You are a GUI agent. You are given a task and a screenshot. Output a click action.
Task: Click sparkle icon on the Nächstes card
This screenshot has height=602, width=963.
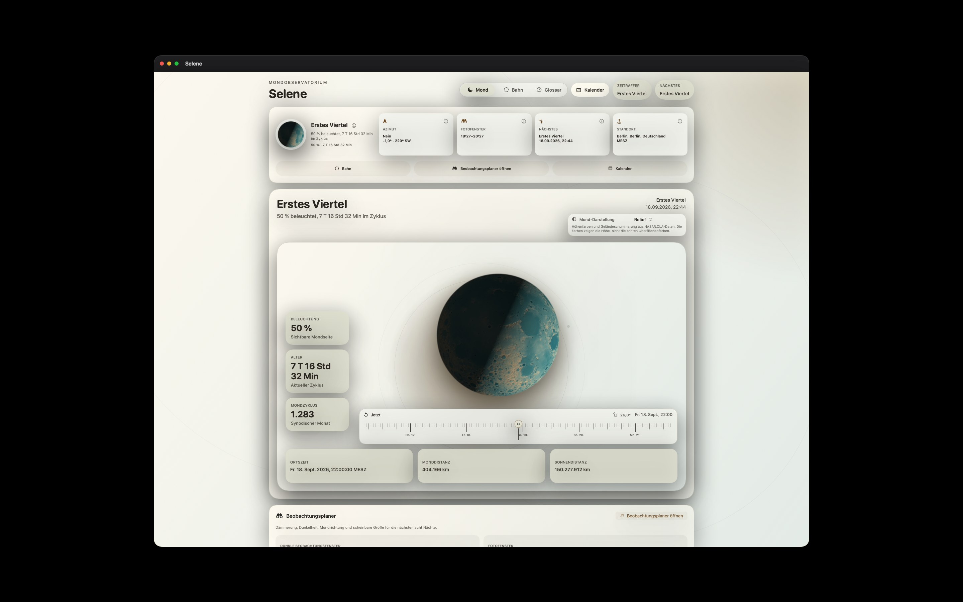[541, 121]
